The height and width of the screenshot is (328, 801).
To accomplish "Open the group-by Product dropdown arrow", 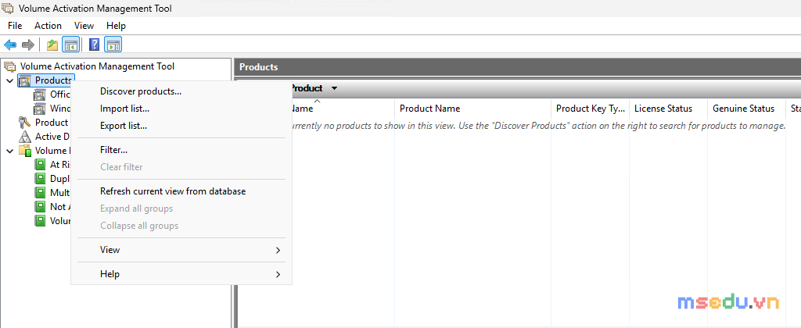I will tap(334, 88).
